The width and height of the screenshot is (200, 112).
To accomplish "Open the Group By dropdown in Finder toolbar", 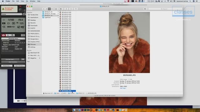I will [57, 9].
